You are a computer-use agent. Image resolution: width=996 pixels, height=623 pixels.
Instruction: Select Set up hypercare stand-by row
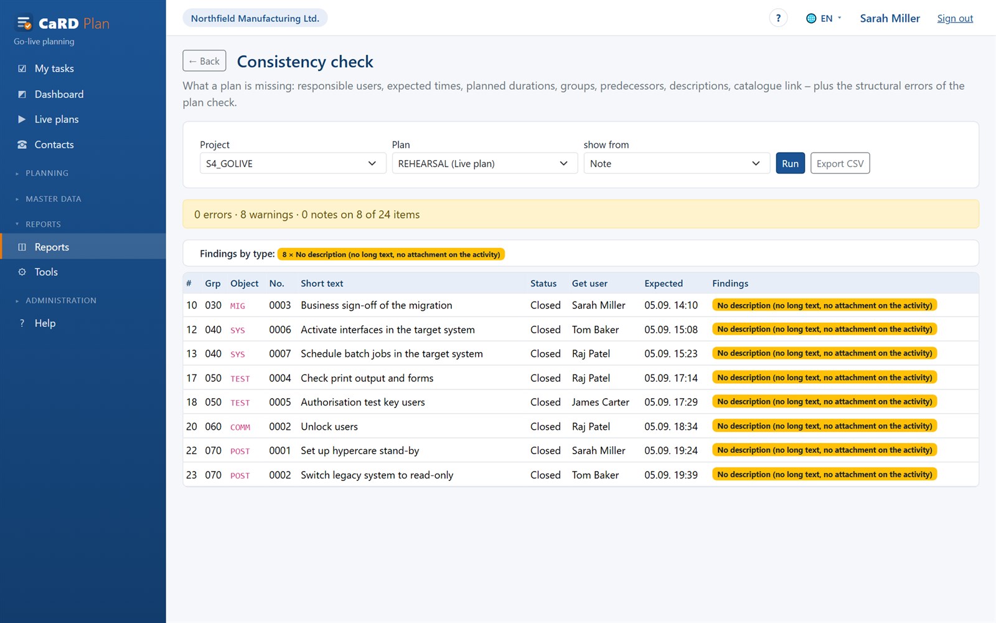pos(580,450)
